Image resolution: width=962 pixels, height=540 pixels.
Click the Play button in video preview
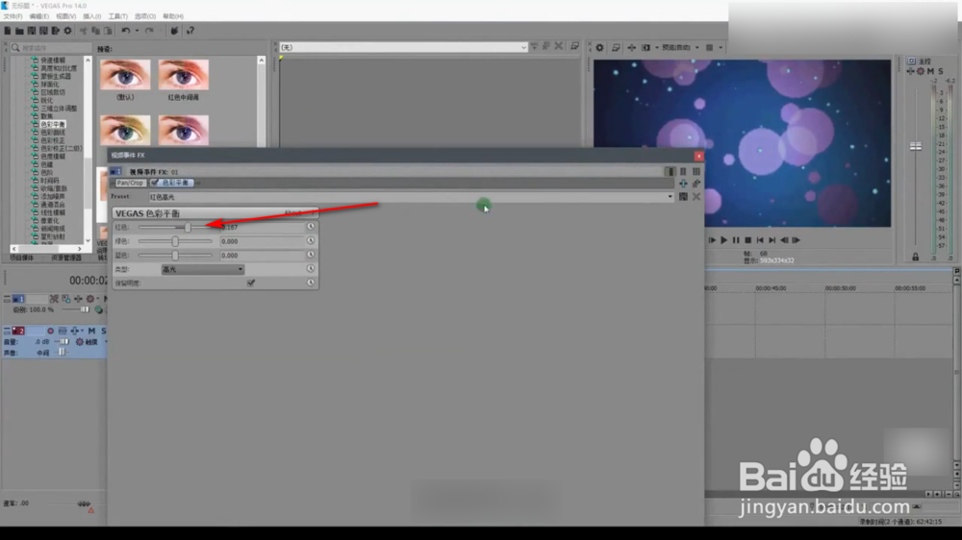(x=724, y=240)
